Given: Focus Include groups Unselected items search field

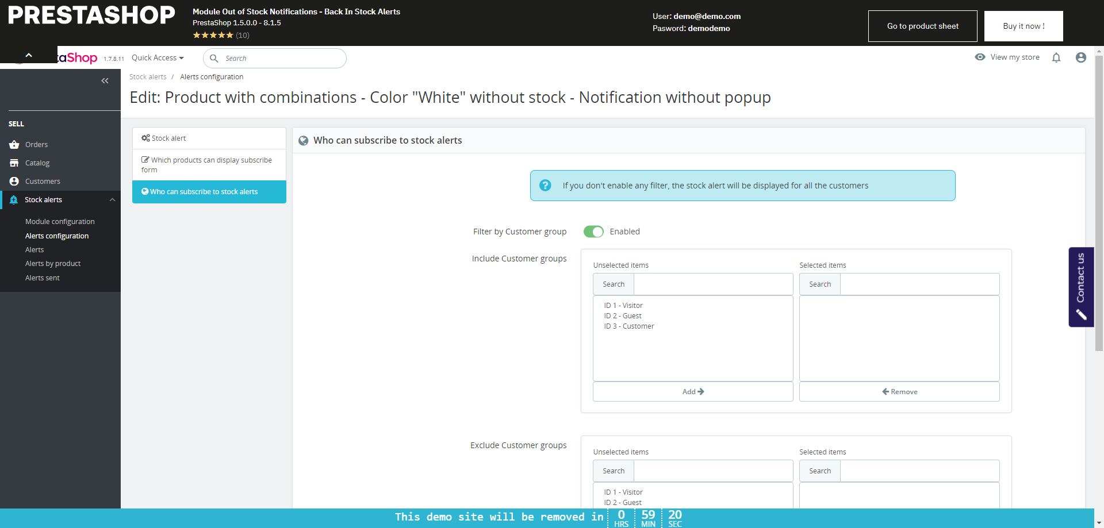Looking at the screenshot, I should pos(713,284).
